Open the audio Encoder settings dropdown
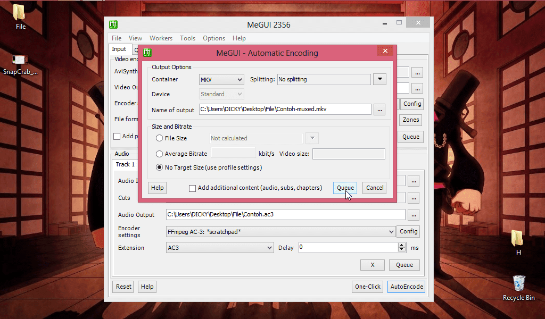This screenshot has width=545, height=319. [x=280, y=231]
